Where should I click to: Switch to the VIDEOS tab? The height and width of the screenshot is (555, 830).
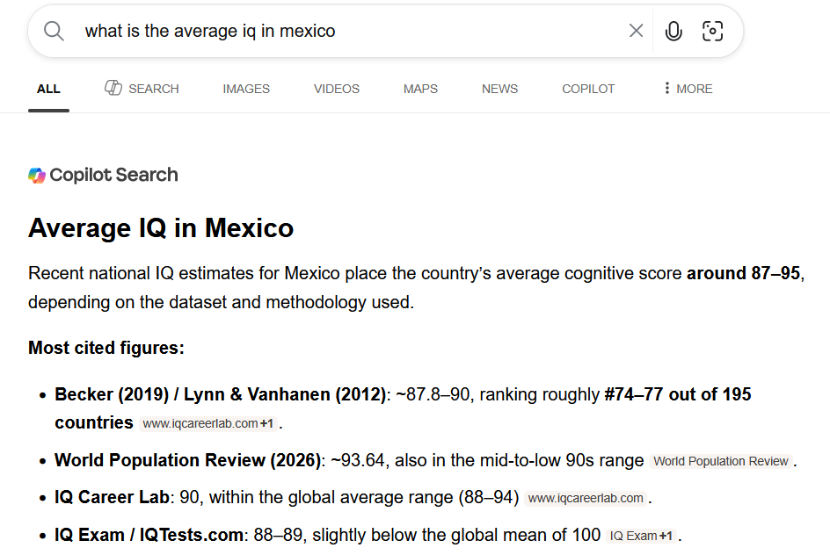pos(336,89)
